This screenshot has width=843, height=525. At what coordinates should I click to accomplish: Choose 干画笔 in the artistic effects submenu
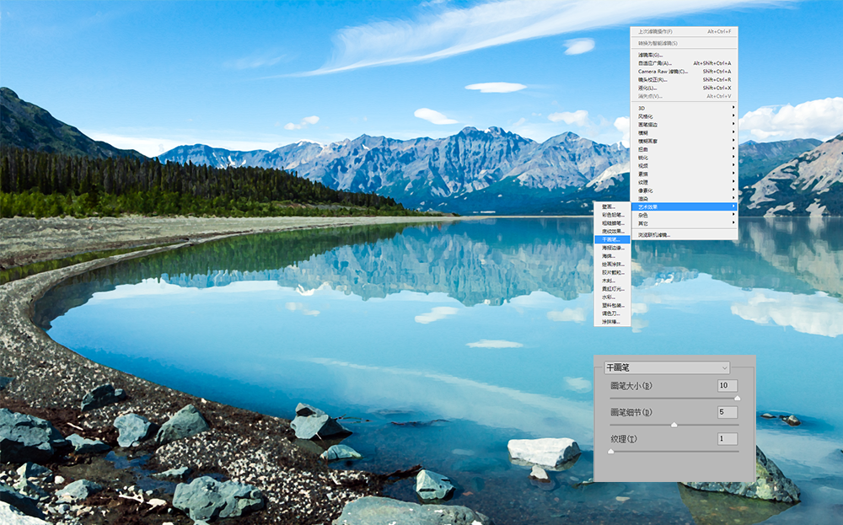[x=613, y=239]
